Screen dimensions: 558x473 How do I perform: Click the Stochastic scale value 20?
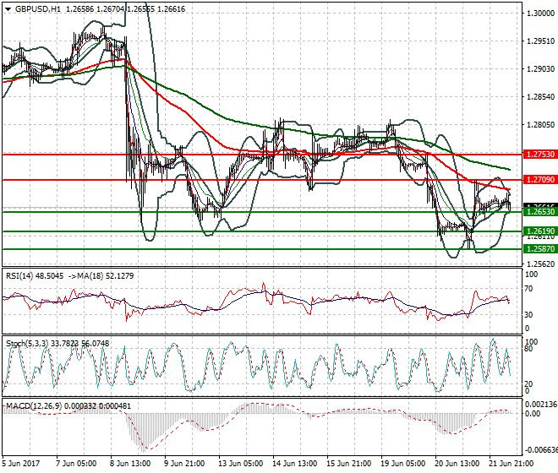529,383
